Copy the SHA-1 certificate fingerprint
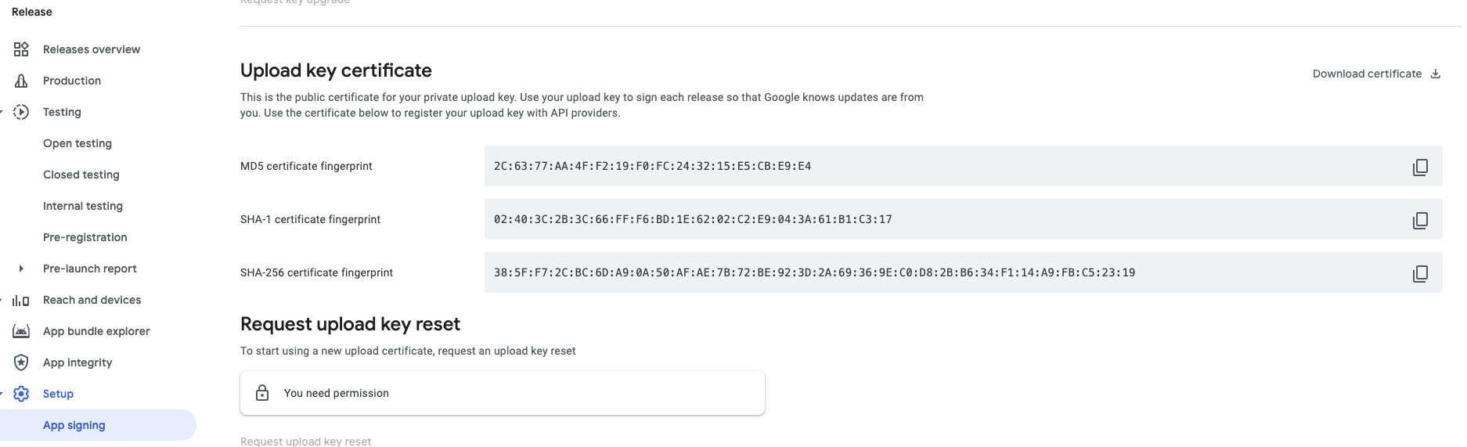1467x447 pixels. 1420,220
